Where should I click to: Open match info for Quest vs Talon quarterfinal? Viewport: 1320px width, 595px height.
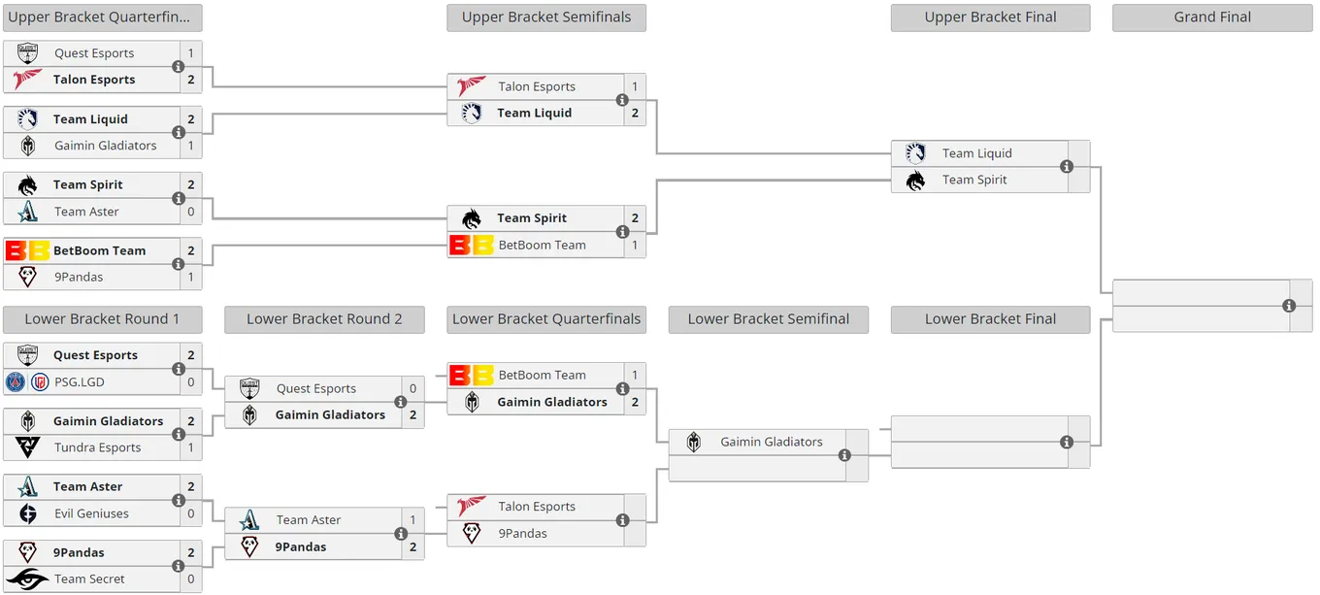pos(178,67)
